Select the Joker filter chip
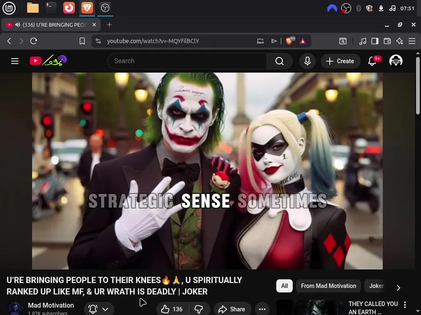The width and height of the screenshot is (421, 315). tap(376, 286)
